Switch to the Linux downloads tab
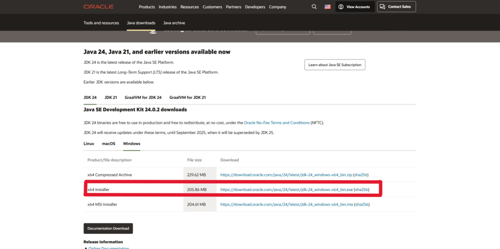This screenshot has height=249, width=500. pos(89,144)
